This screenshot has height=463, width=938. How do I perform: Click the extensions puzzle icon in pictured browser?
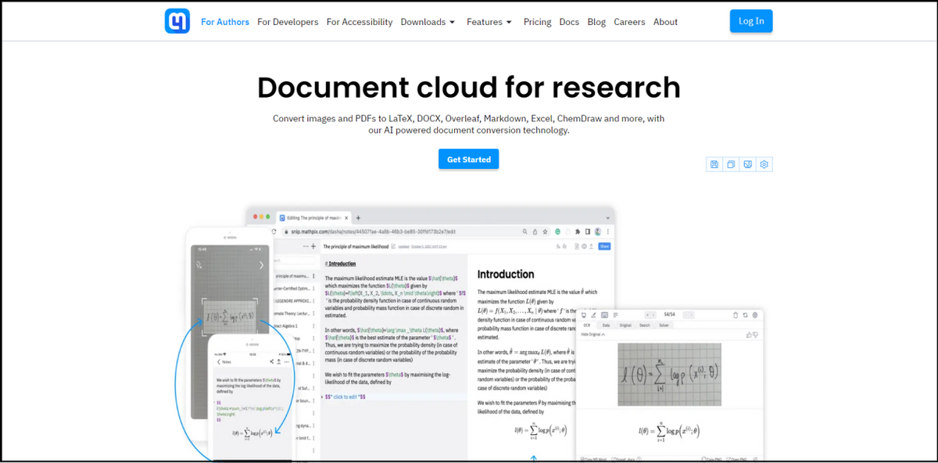tap(578, 231)
